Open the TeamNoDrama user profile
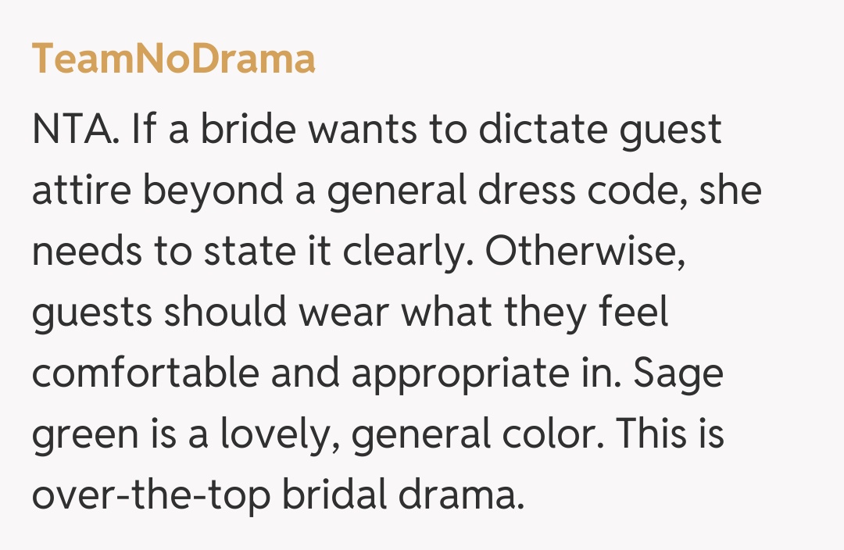Screen dimensions: 844x550 173,59
